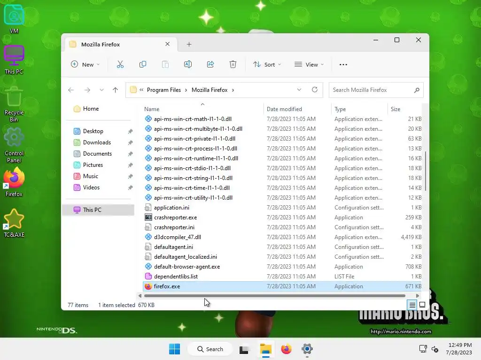Click Program Files breadcrumb
The image size is (481, 360).
pyautogui.click(x=164, y=90)
